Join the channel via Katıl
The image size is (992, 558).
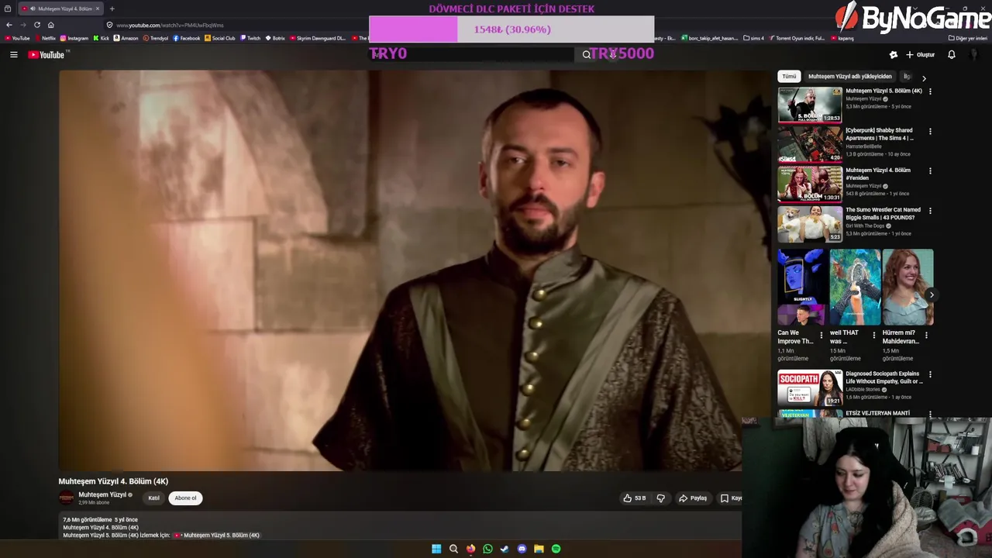[x=153, y=498]
